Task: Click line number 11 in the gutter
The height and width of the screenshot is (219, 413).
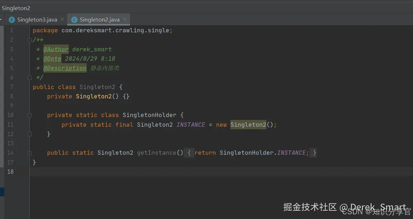Action: (10, 125)
